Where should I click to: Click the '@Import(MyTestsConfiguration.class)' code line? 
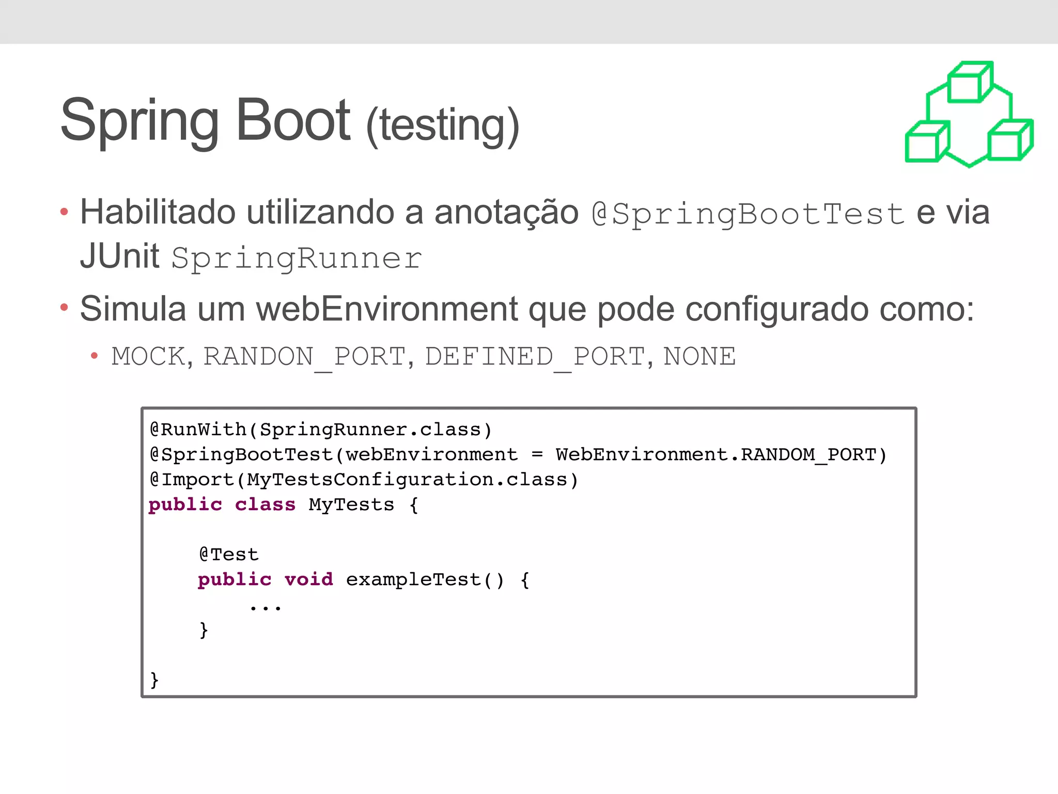tap(364, 480)
